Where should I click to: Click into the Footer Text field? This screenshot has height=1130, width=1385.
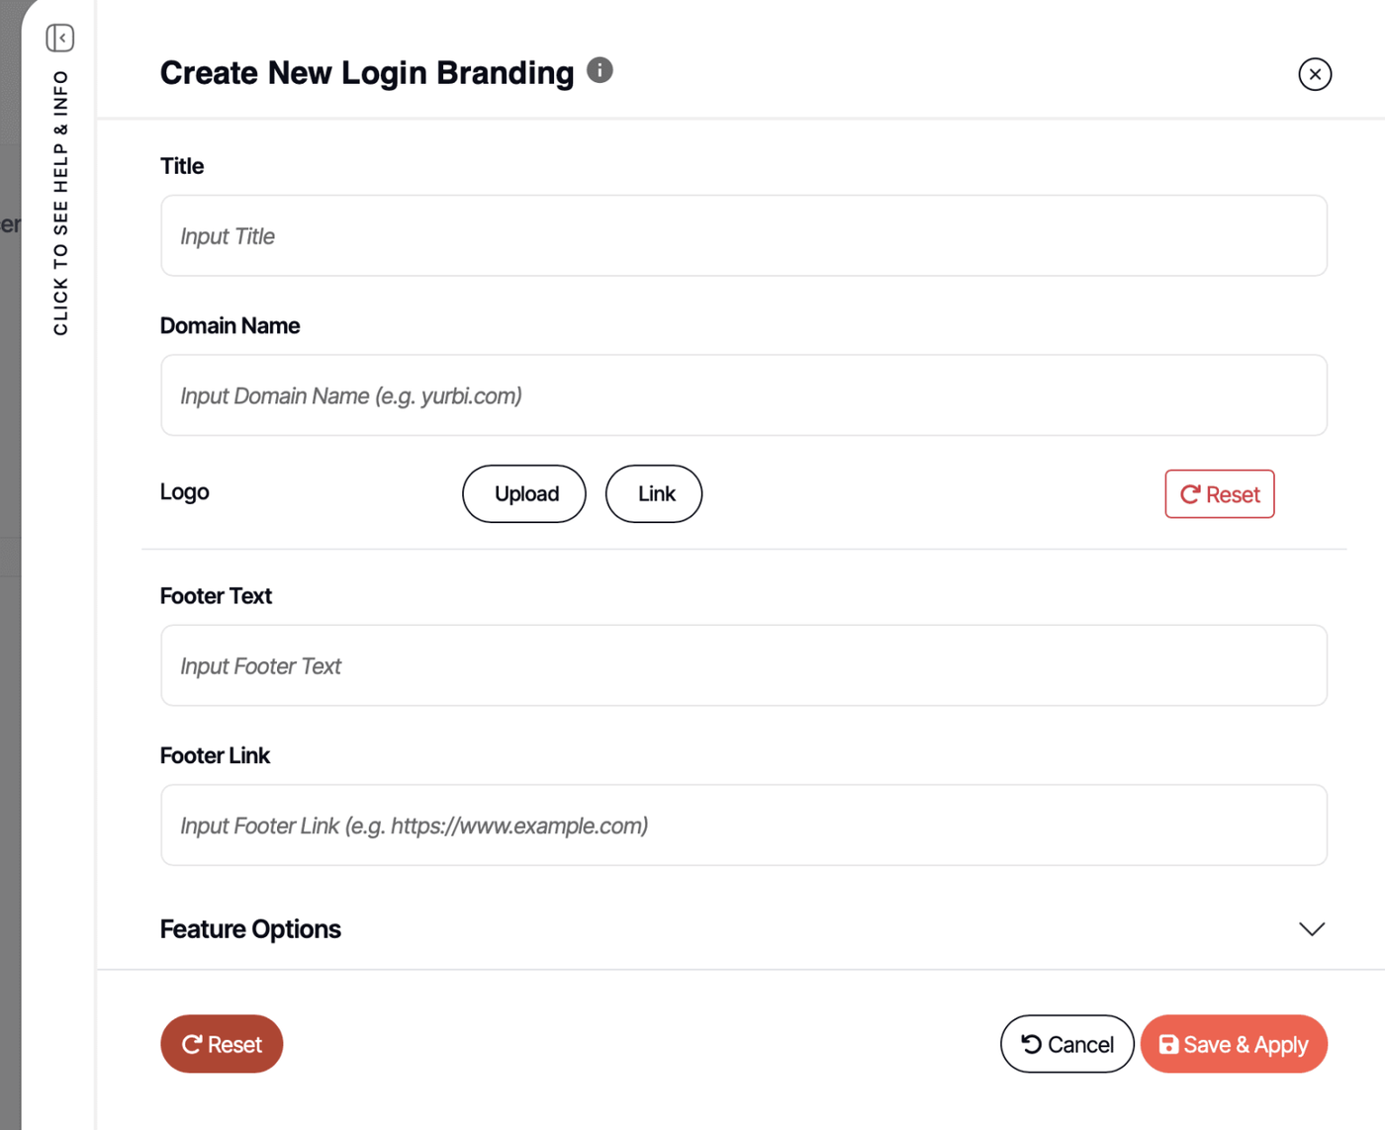743,666
